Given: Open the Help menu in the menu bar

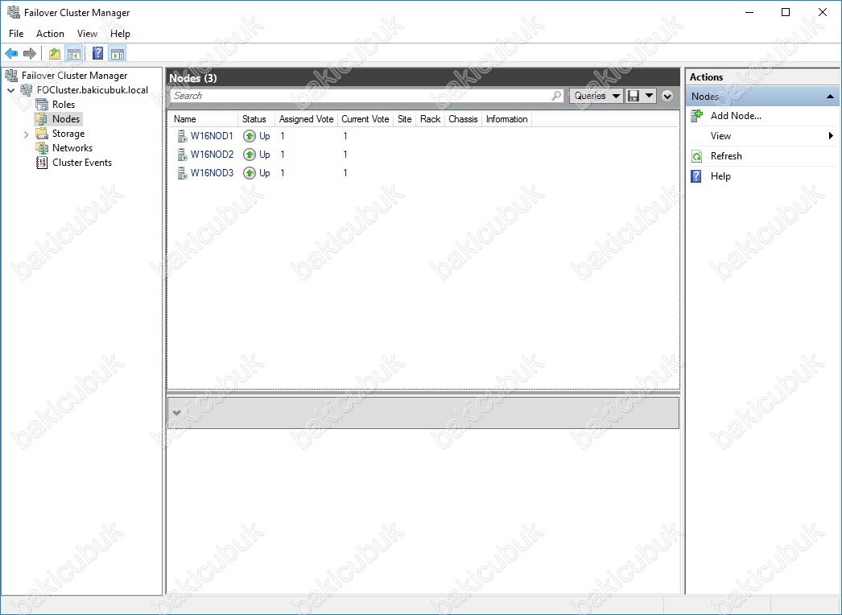Looking at the screenshot, I should pyautogui.click(x=120, y=33).
